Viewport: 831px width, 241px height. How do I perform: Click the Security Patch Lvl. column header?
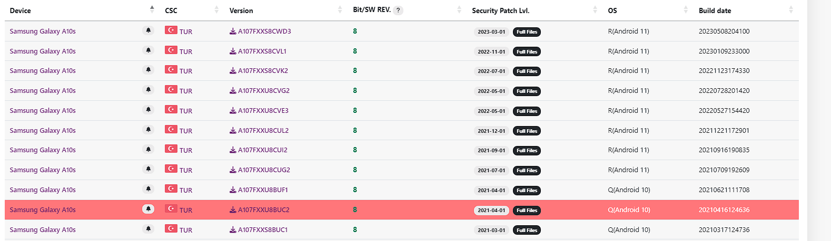pos(500,11)
